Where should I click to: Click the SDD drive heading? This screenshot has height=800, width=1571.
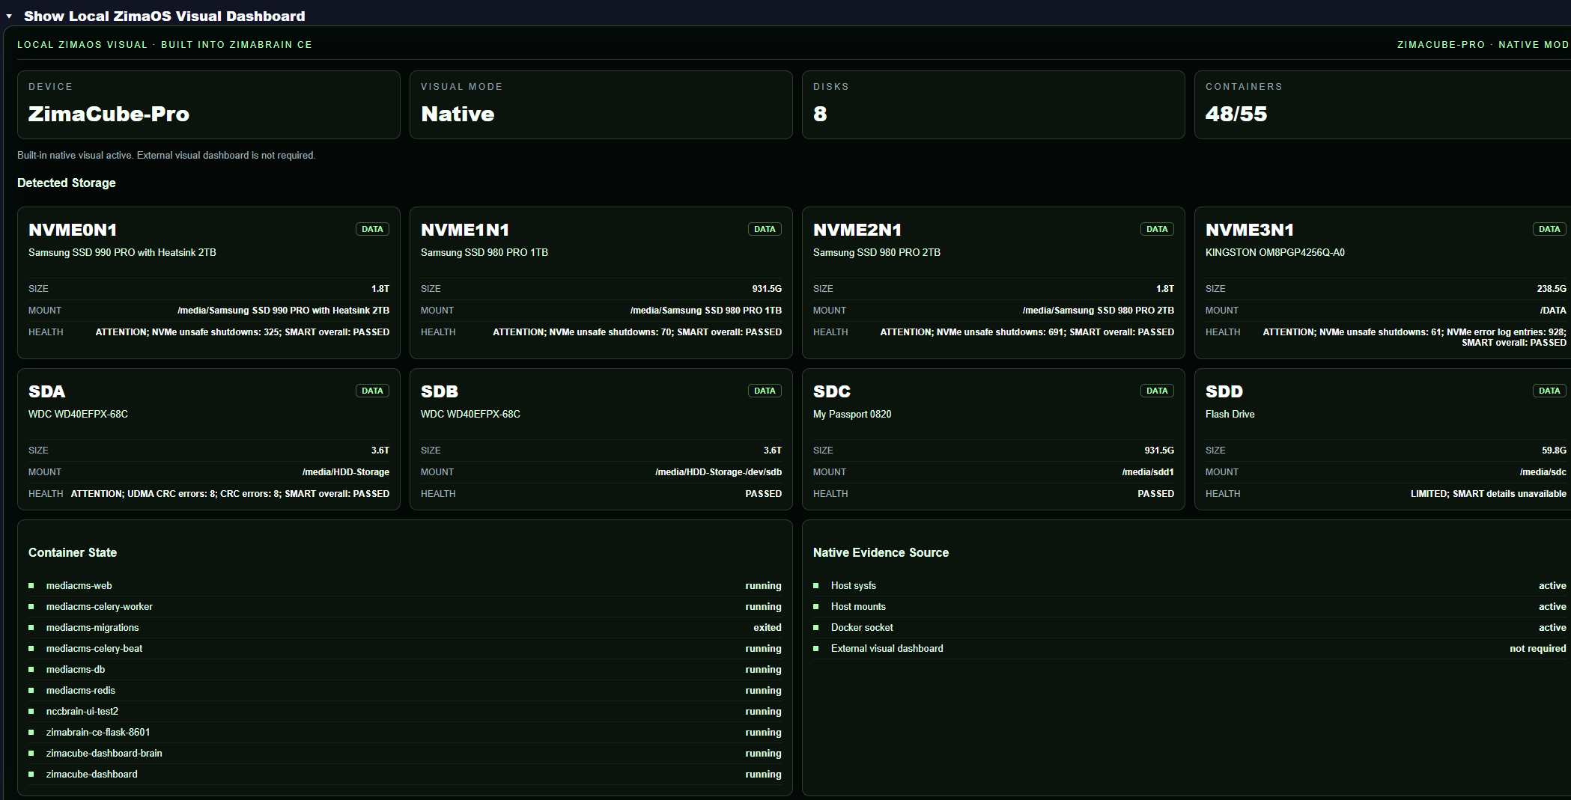click(x=1224, y=391)
